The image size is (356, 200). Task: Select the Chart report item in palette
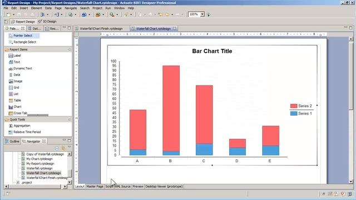15,107
